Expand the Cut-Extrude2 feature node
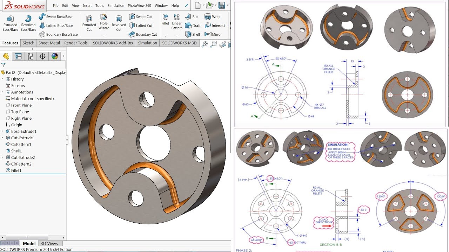Image resolution: width=449 pixels, height=252 pixels. coord(2,157)
